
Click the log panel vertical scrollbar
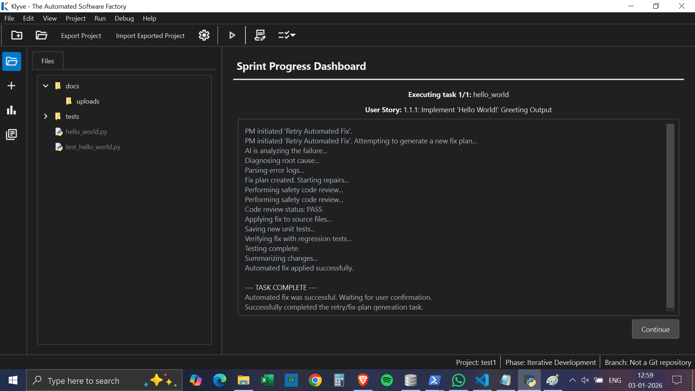click(x=670, y=217)
